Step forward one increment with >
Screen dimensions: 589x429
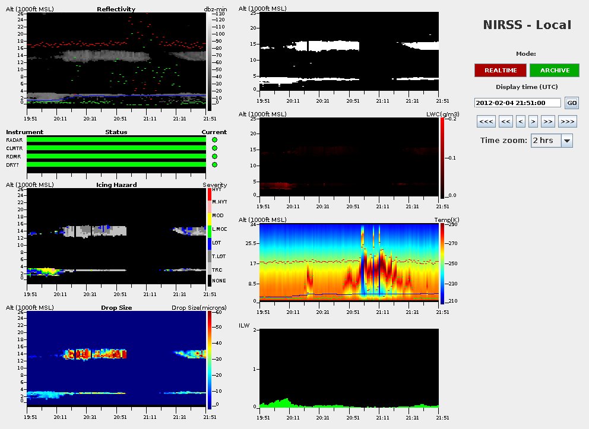click(533, 122)
